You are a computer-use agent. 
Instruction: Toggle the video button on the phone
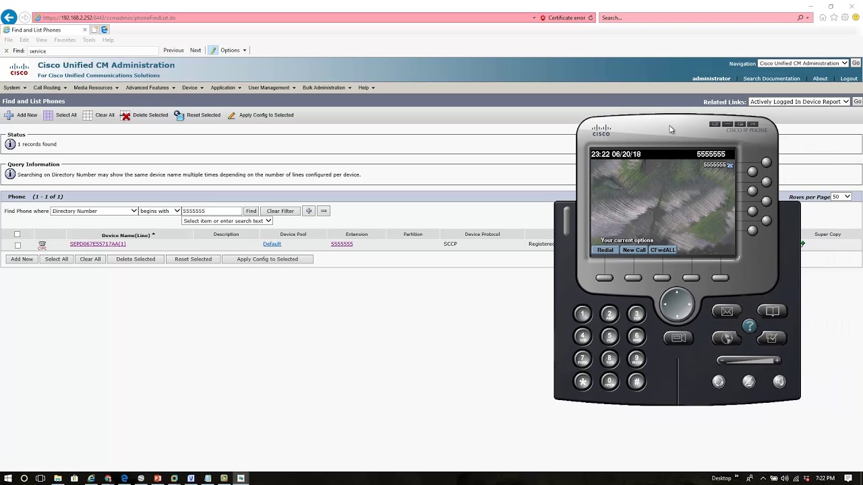point(679,338)
